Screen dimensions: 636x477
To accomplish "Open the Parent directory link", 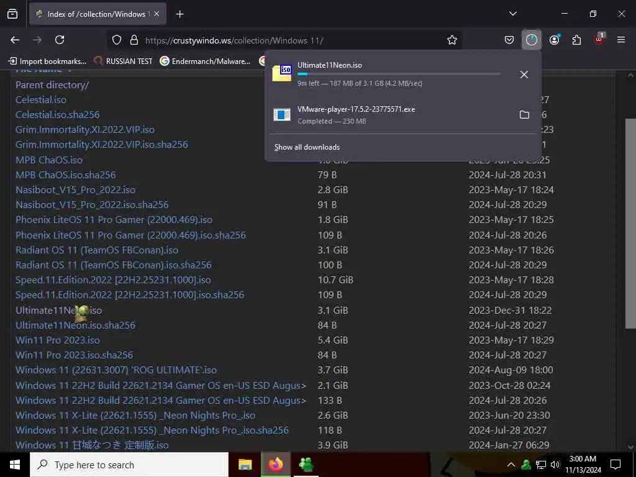I will [x=52, y=84].
